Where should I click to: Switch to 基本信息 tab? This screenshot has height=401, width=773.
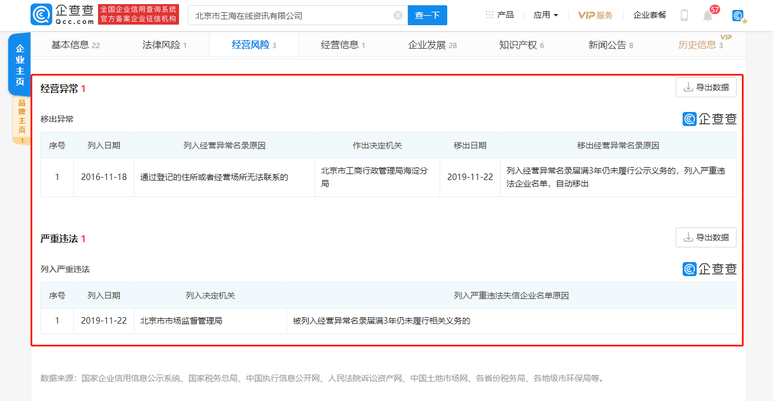tap(75, 45)
